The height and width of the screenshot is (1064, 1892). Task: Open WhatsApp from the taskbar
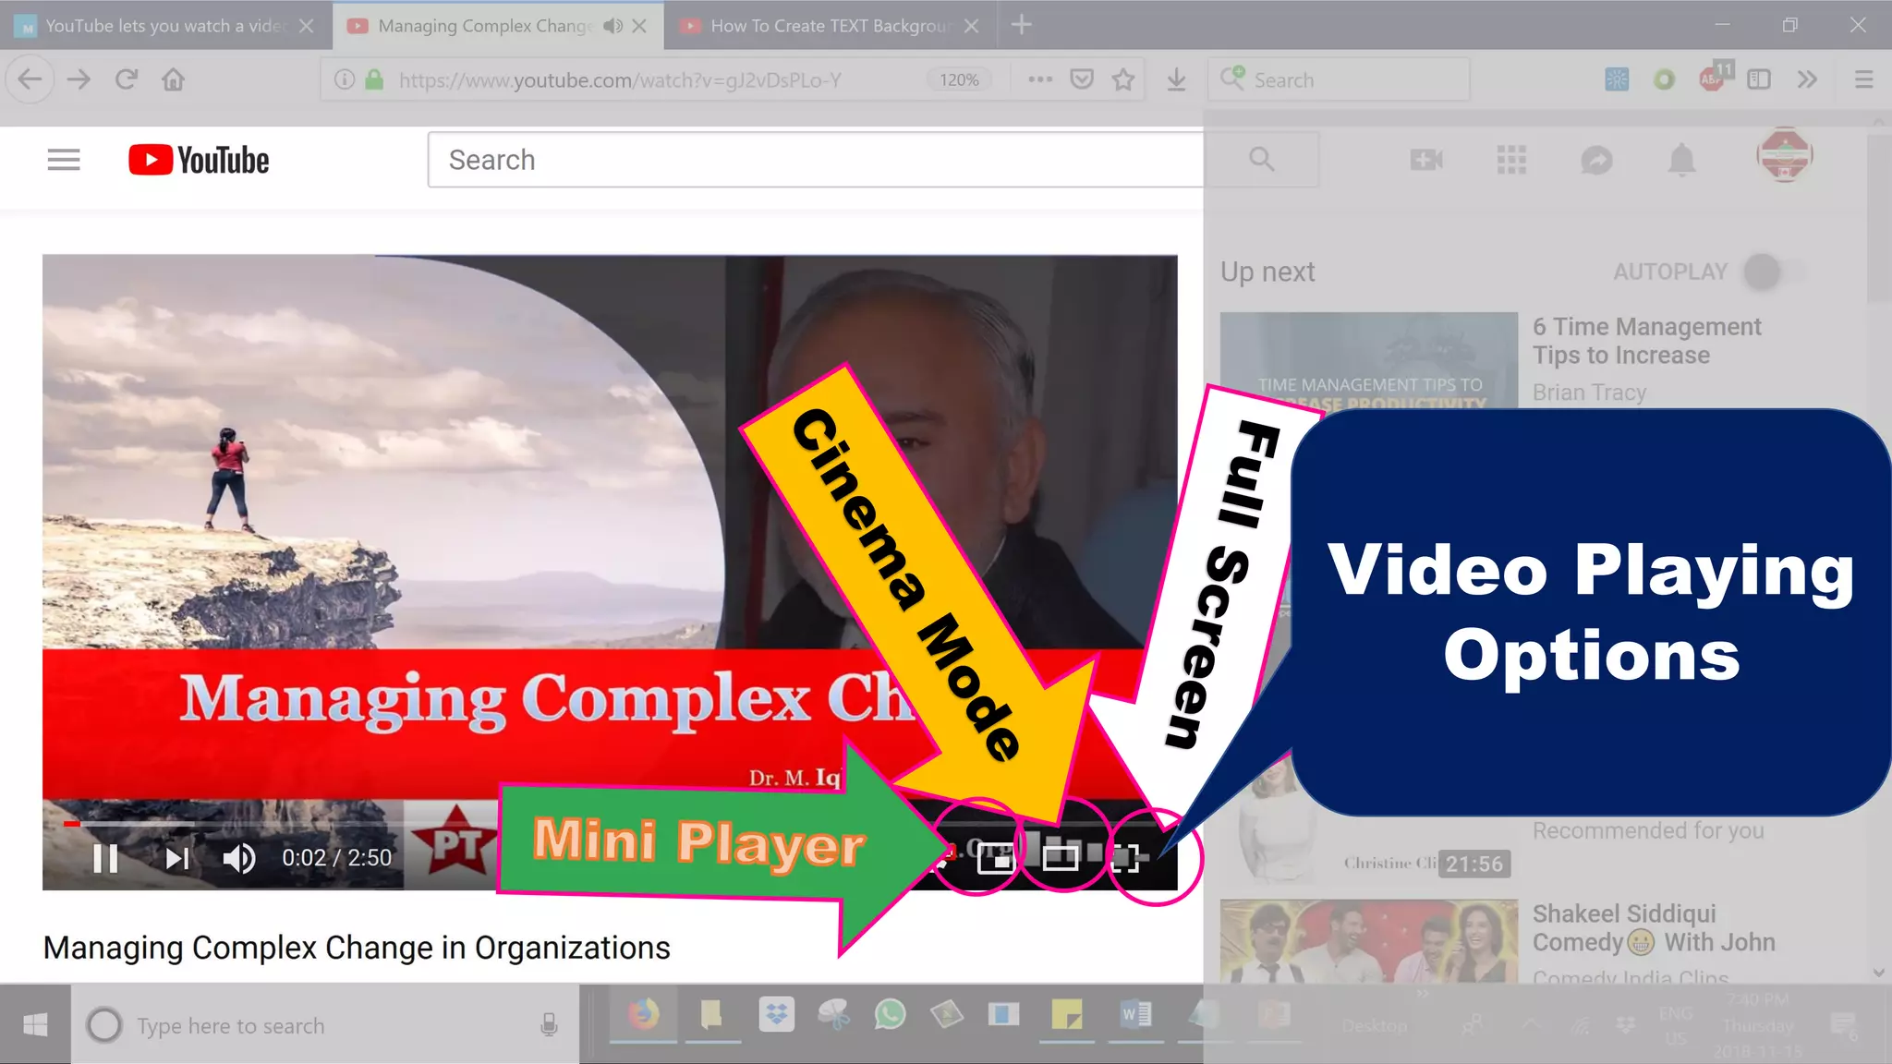coord(890,1015)
